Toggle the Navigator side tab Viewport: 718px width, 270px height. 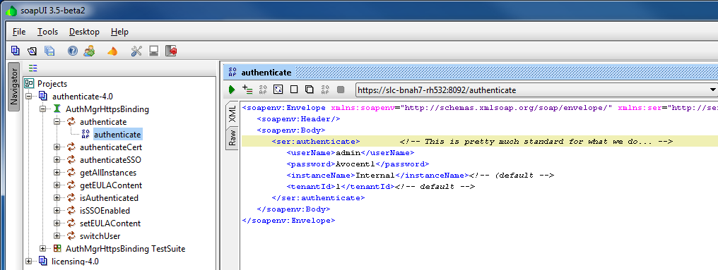click(x=14, y=87)
